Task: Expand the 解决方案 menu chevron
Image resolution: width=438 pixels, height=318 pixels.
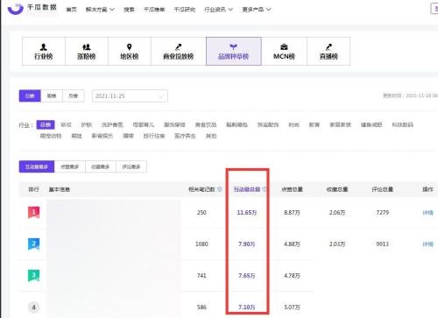Action: tap(111, 10)
